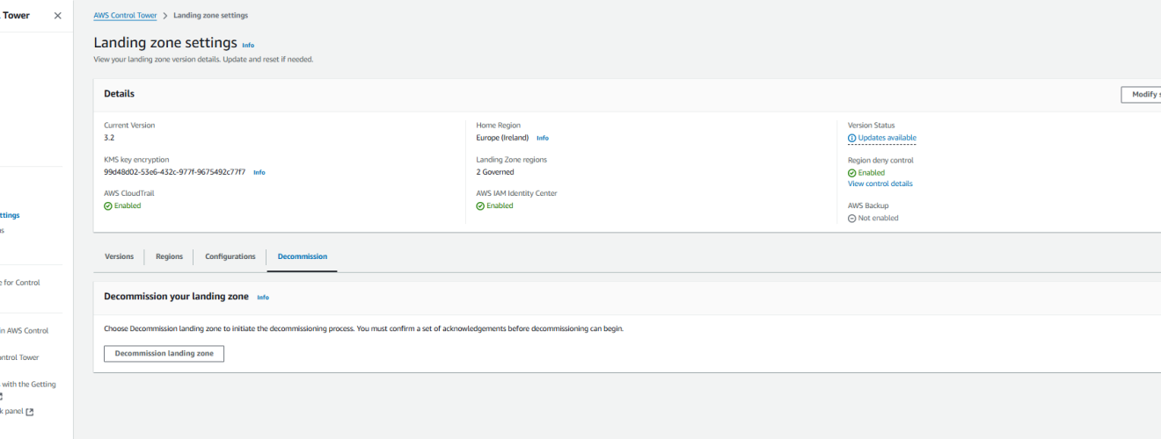Switch to the Regions tab
This screenshot has width=1161, height=439.
[x=169, y=256]
